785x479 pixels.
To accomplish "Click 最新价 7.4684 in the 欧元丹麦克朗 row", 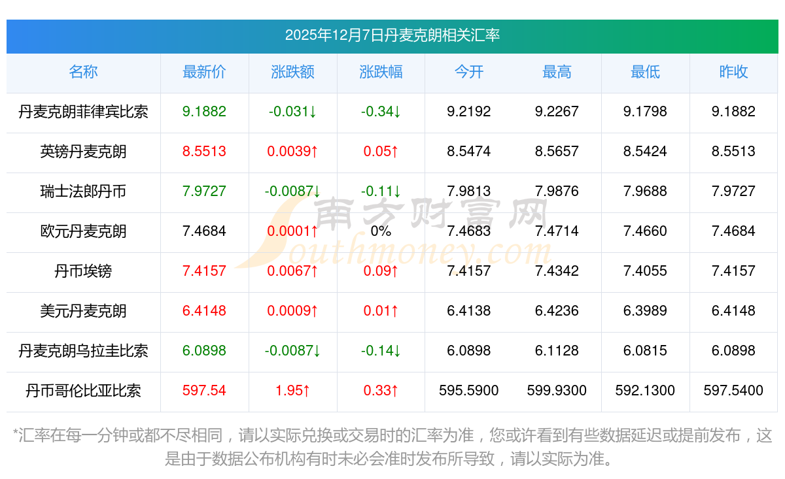I will 204,231.
